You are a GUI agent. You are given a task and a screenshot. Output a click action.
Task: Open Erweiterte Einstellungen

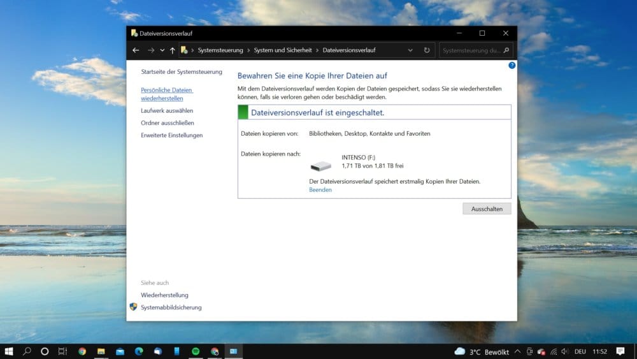coord(172,135)
